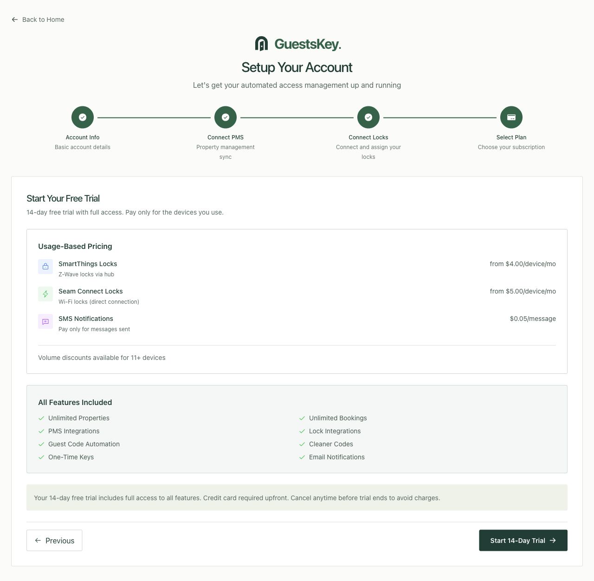This screenshot has height=581, width=594.
Task: Click the Account Info step checkmark circle
Action: [x=83, y=118]
